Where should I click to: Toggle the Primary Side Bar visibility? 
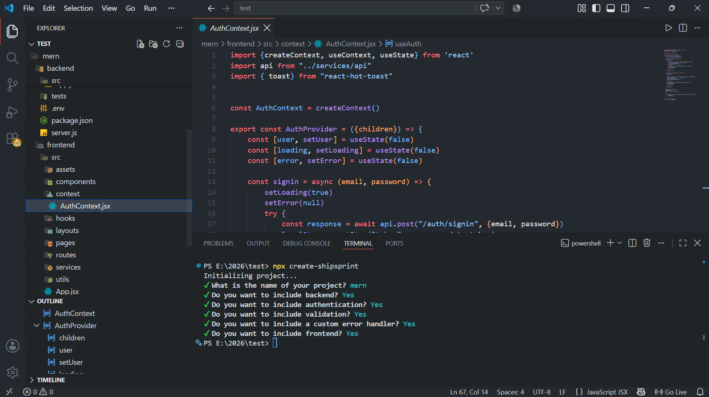[x=596, y=8]
